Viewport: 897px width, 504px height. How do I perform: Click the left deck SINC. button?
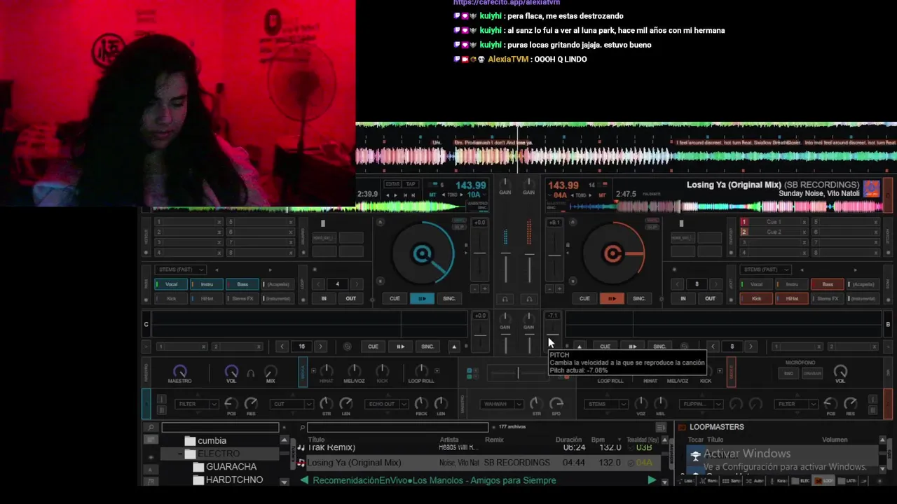(x=449, y=298)
